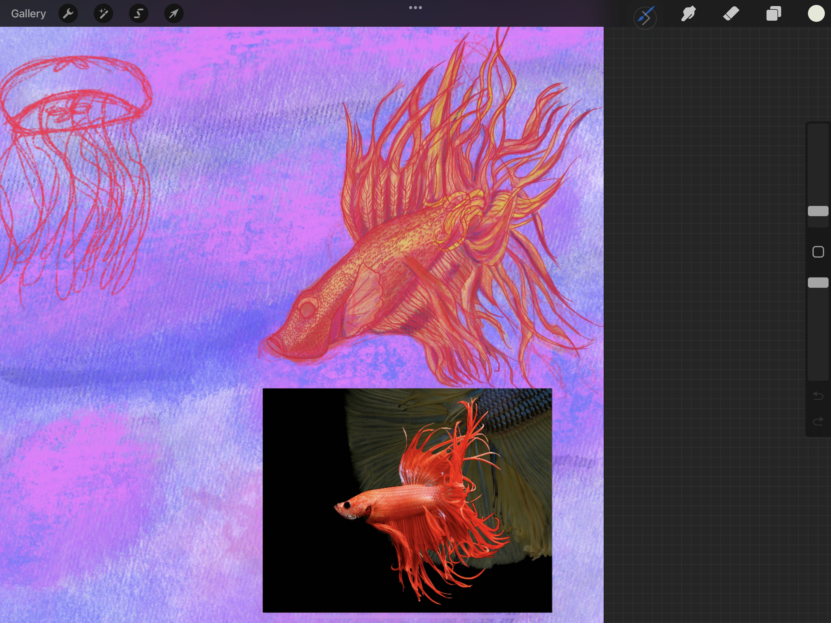
Task: Open the Layers panel
Action: [x=773, y=14]
